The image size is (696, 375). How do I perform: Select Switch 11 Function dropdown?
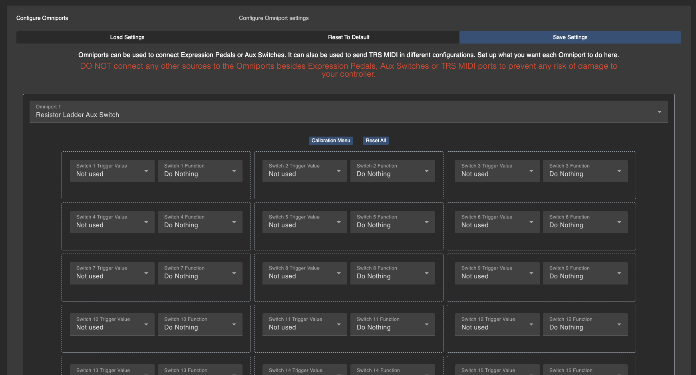392,324
